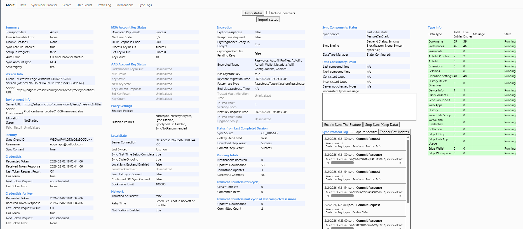This screenshot has width=523, height=229.
Task: Click the Dump status button
Action: pyautogui.click(x=253, y=13)
